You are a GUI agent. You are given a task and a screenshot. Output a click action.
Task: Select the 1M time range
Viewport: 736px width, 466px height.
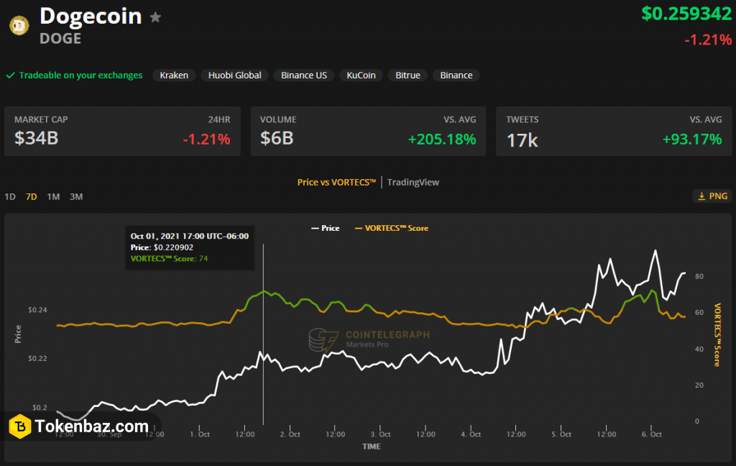click(53, 197)
